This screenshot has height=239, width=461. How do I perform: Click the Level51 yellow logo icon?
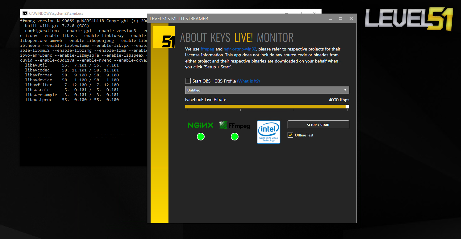coord(164,37)
